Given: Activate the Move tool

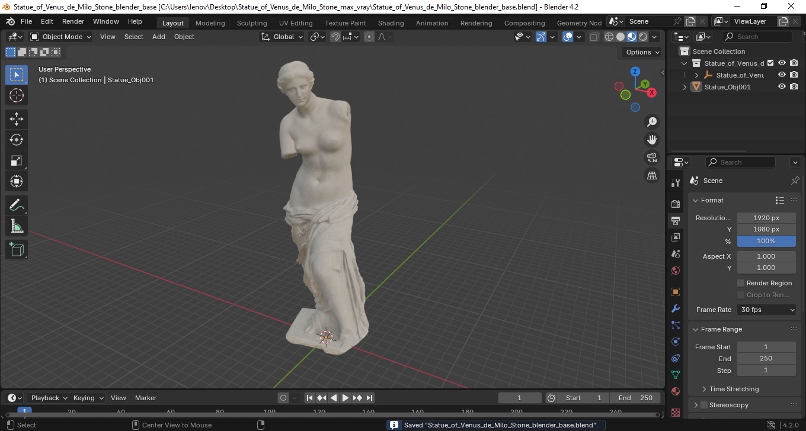Looking at the screenshot, I should pyautogui.click(x=17, y=118).
